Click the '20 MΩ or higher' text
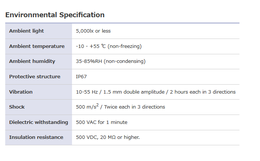The height and width of the screenshot is (161, 260). 120,137
